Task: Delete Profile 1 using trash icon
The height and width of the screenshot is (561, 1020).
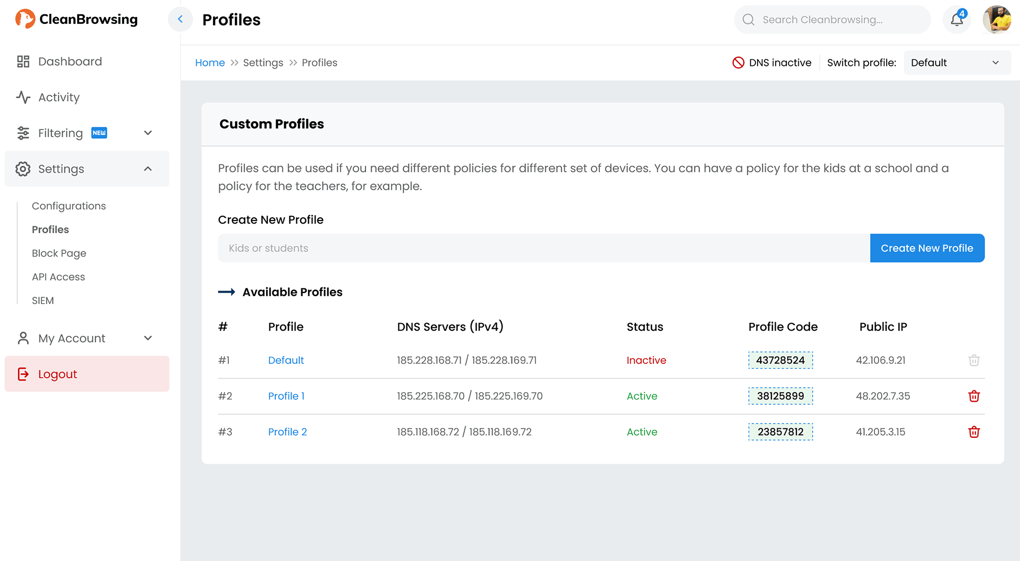Action: (x=973, y=396)
